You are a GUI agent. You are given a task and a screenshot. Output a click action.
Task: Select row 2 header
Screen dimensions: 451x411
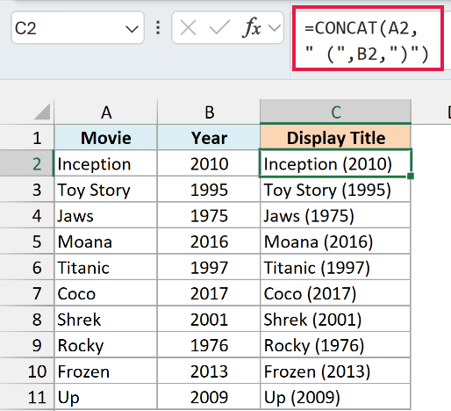coord(27,163)
